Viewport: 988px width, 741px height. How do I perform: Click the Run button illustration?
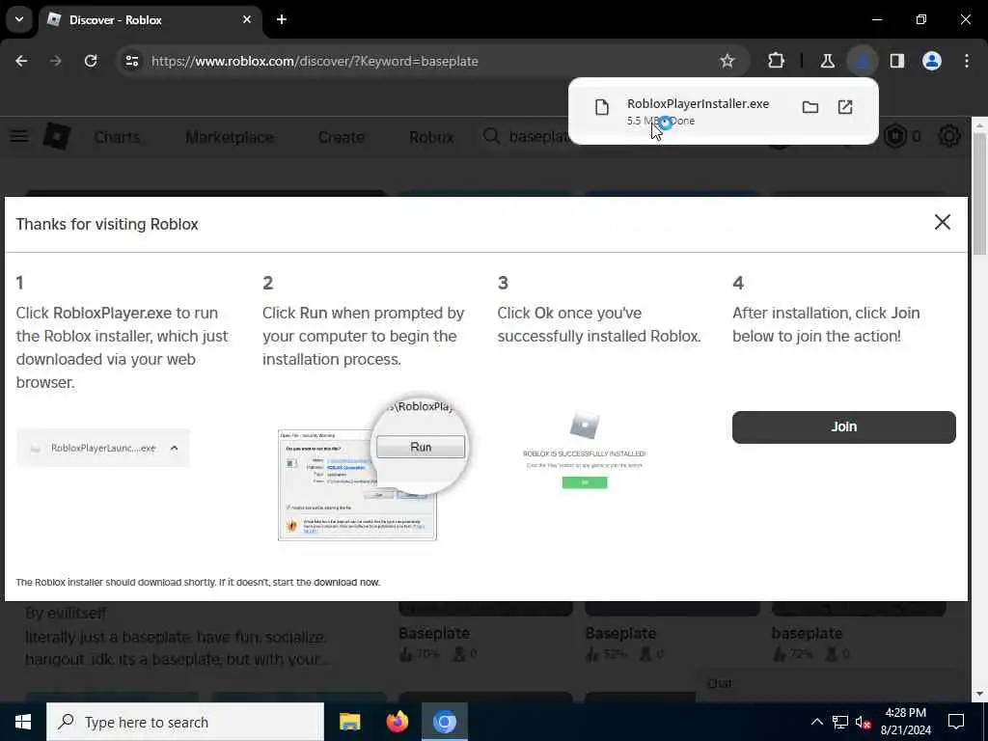tap(421, 447)
